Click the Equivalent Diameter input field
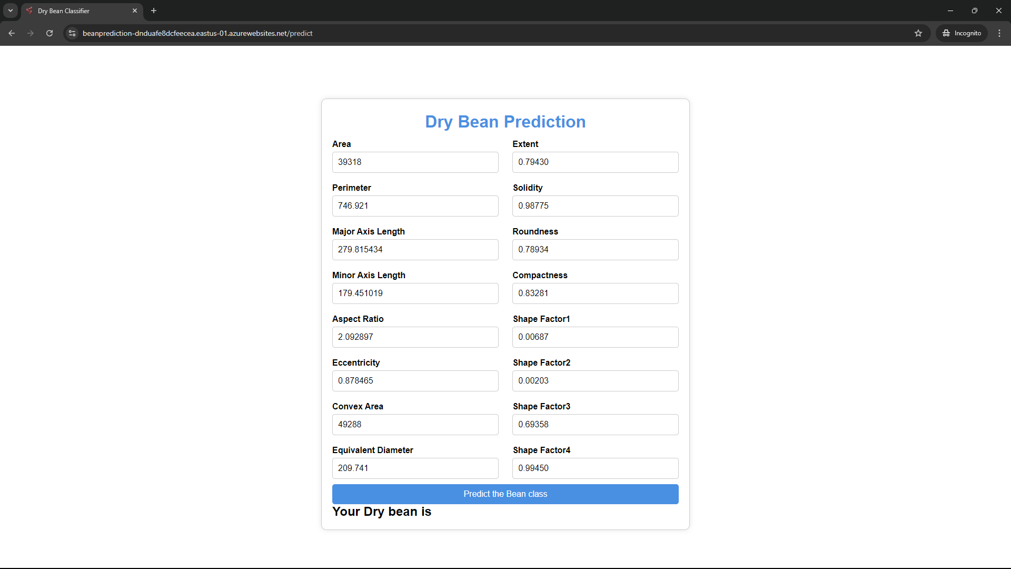Screen dimensions: 1011x569 [x=415, y=467]
